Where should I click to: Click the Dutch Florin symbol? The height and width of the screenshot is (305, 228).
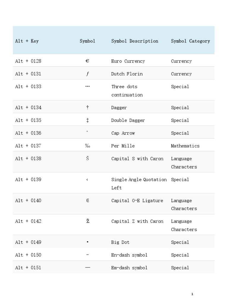coord(87,74)
